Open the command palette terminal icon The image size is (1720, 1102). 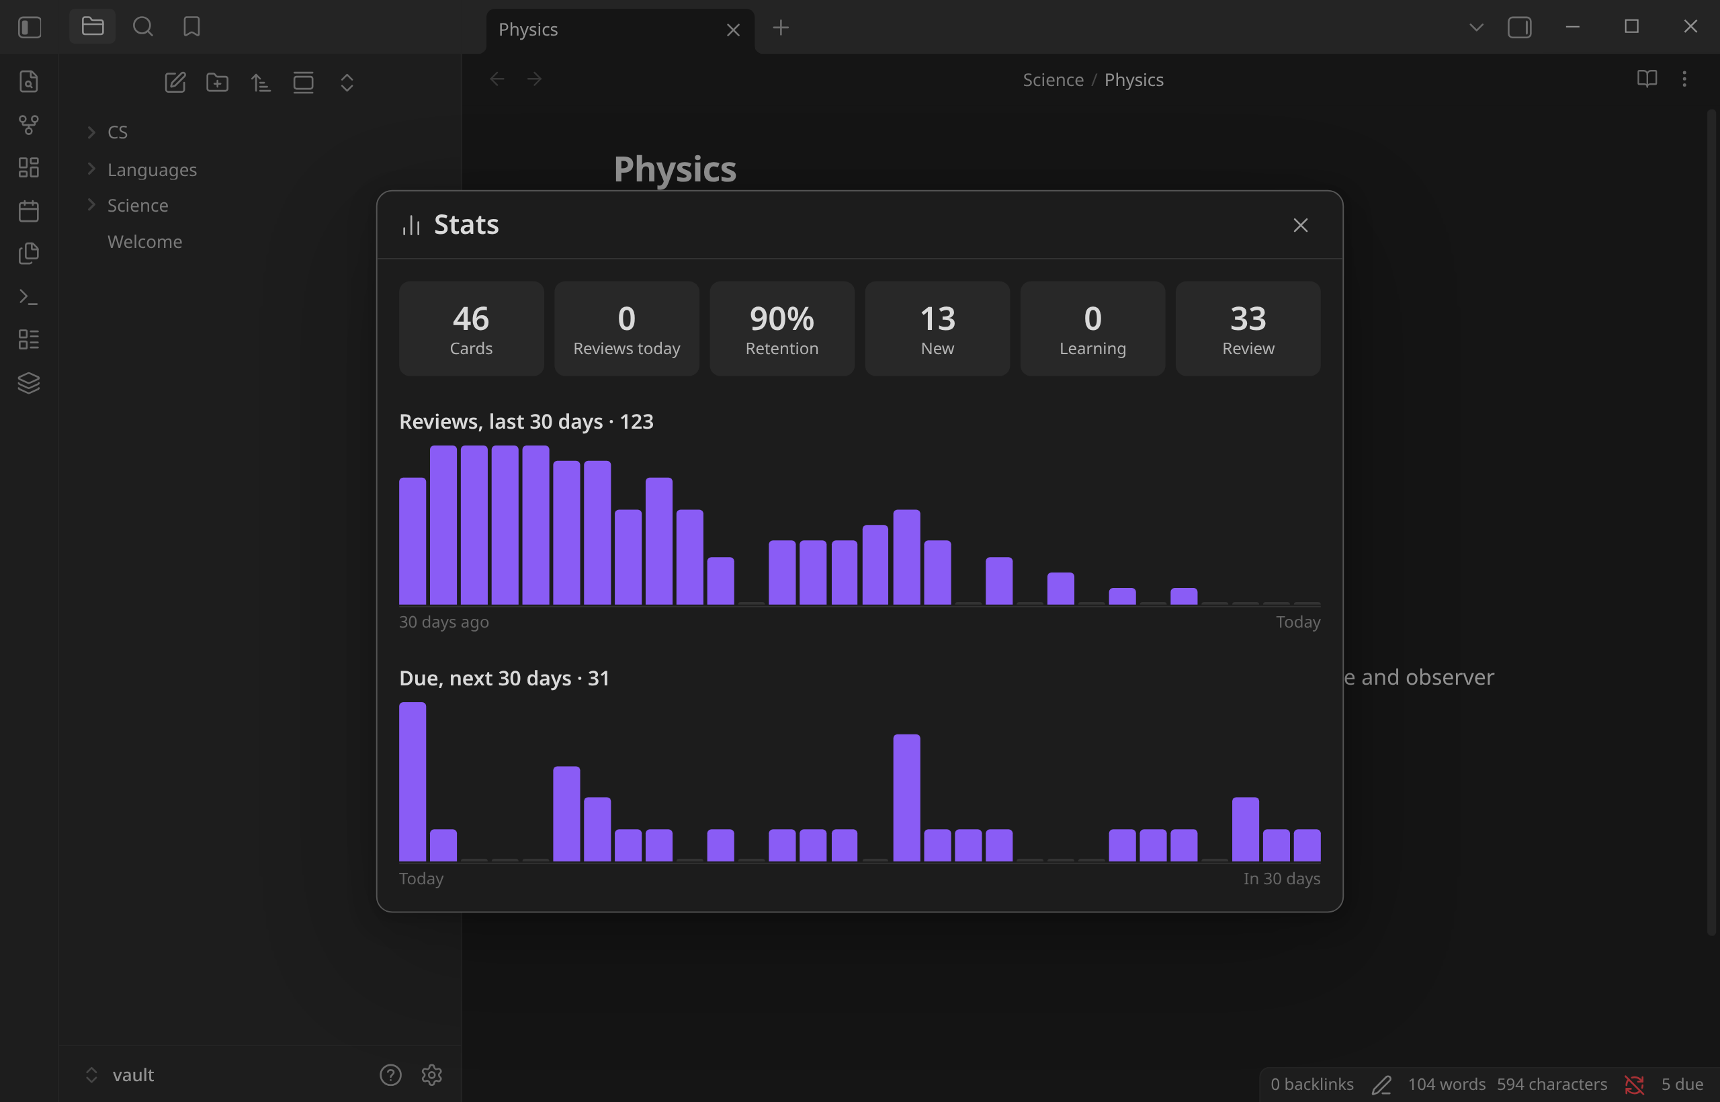(29, 296)
